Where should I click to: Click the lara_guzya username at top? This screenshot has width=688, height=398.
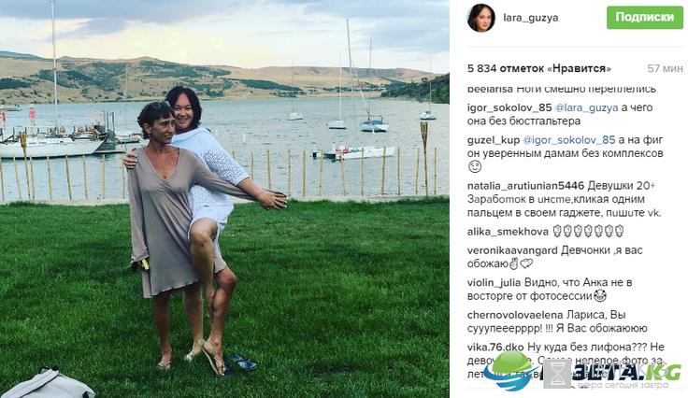tap(530, 18)
